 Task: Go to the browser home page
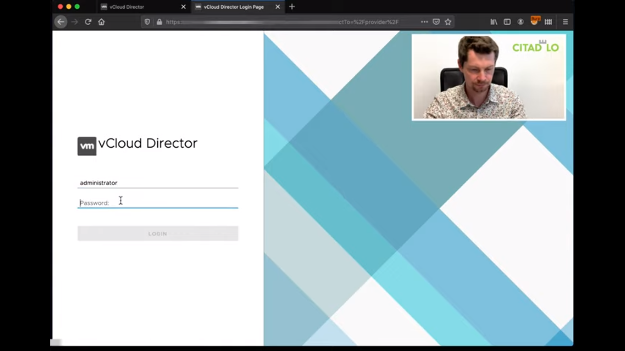coord(102,22)
